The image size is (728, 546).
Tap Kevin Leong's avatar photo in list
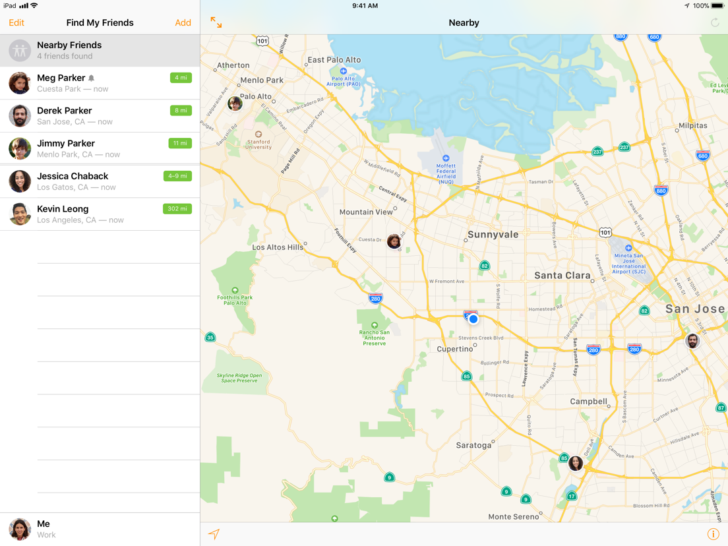(20, 214)
